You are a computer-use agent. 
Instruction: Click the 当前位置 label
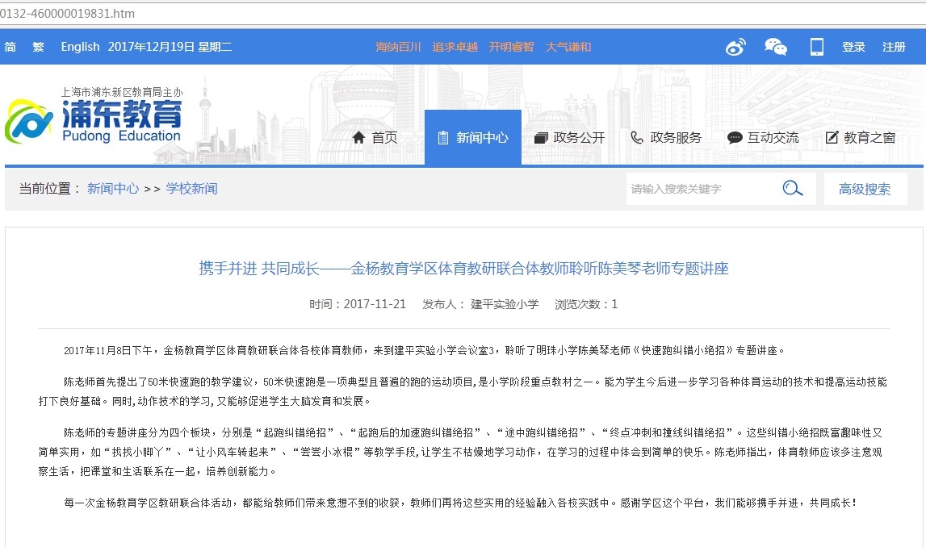50,188
